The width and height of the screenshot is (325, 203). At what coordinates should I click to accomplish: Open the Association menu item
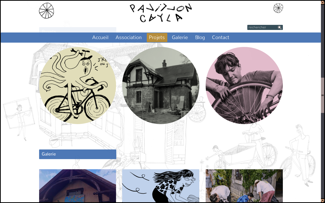128,38
